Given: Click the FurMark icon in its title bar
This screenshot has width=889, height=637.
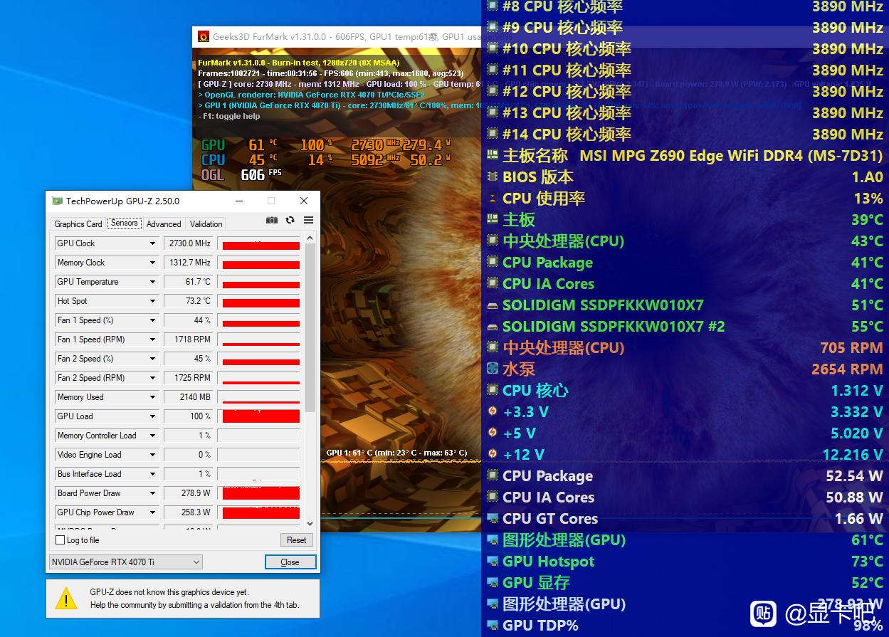Looking at the screenshot, I should 203,36.
